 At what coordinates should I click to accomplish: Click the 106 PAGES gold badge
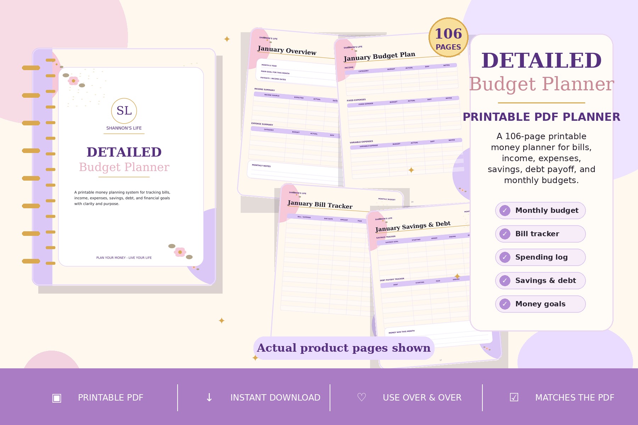click(x=448, y=38)
